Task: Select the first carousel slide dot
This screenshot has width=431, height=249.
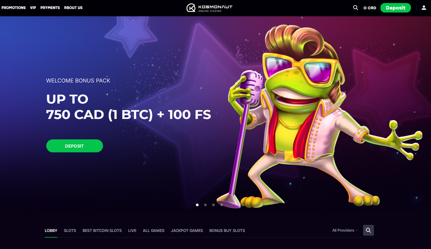Action: point(197,205)
